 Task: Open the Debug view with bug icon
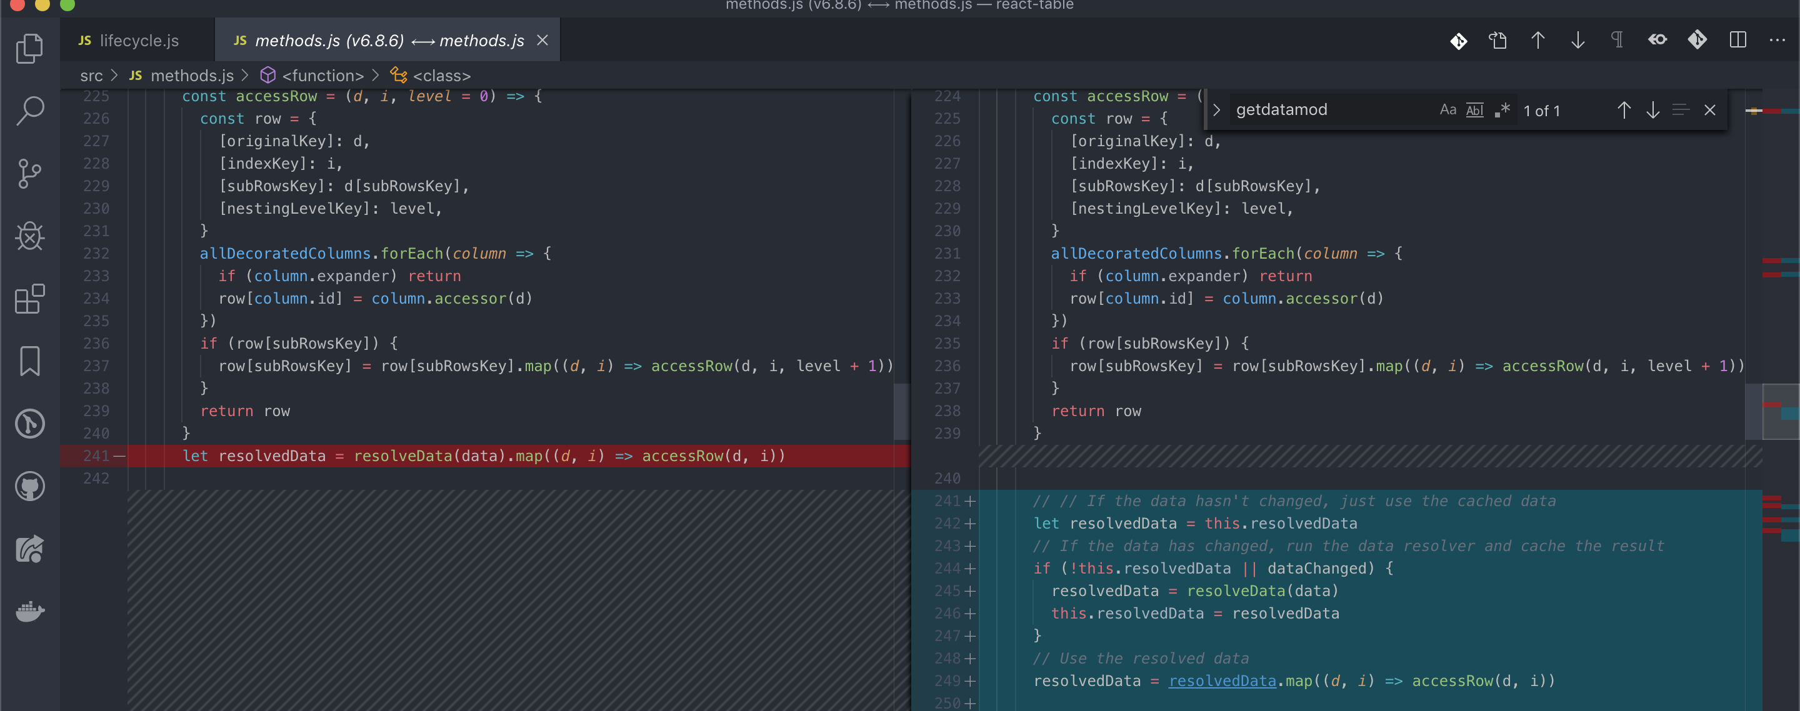(x=29, y=236)
